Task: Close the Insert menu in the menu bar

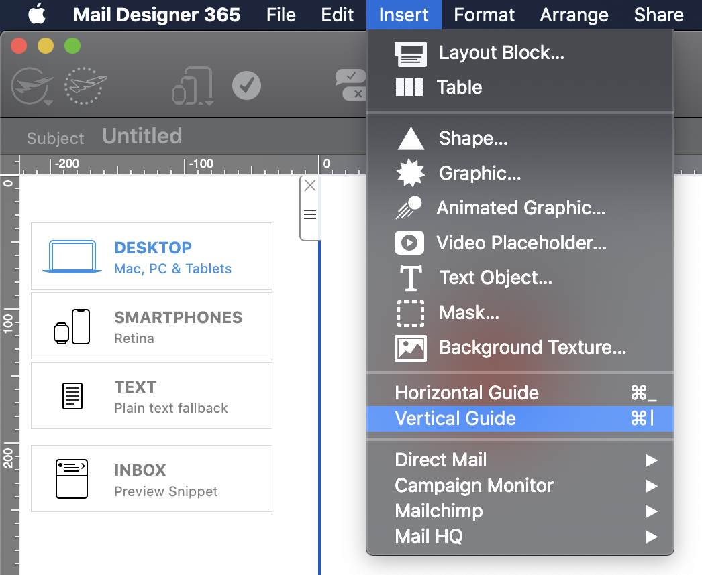Action: click(x=403, y=15)
